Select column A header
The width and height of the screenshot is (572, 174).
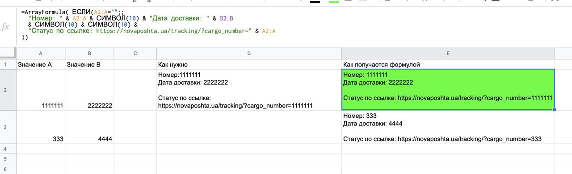point(41,54)
